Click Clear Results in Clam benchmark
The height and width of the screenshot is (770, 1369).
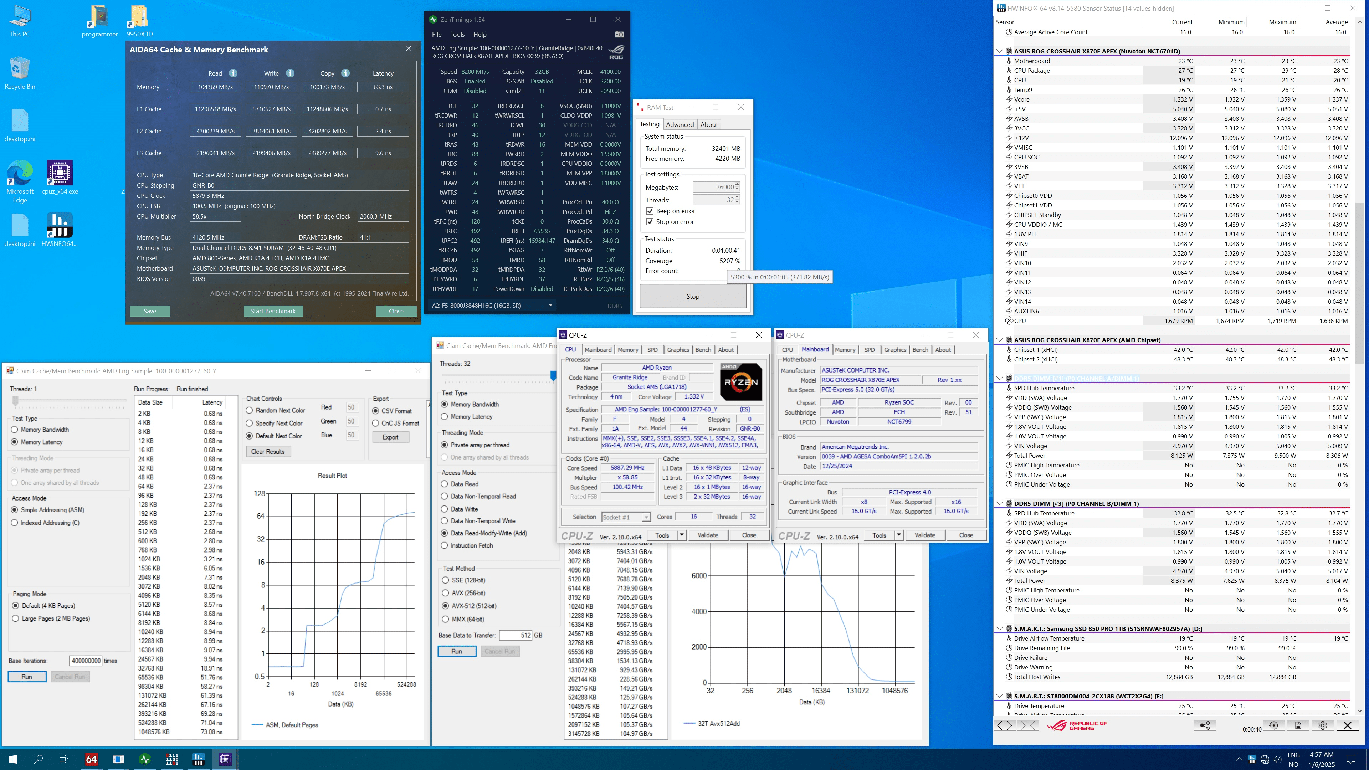[268, 452]
